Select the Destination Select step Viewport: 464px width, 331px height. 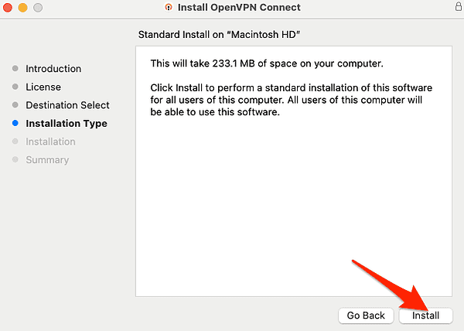67,105
